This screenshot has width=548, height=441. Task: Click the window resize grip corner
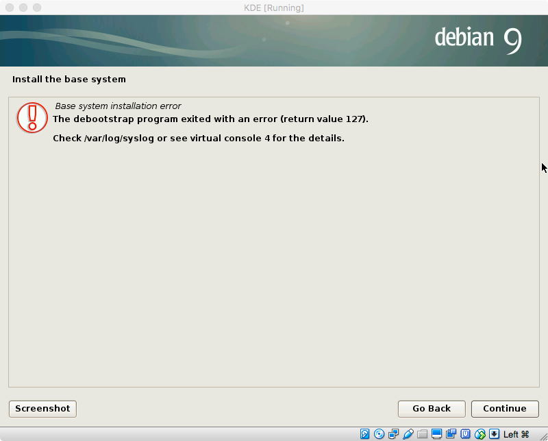point(543,436)
